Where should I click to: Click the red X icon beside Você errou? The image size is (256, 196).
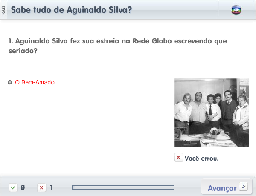pos(178,157)
